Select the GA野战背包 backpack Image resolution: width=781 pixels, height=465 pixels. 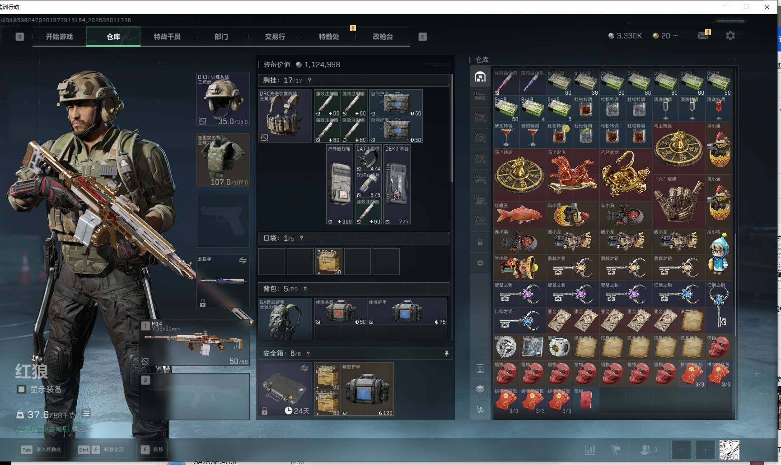tap(285, 319)
